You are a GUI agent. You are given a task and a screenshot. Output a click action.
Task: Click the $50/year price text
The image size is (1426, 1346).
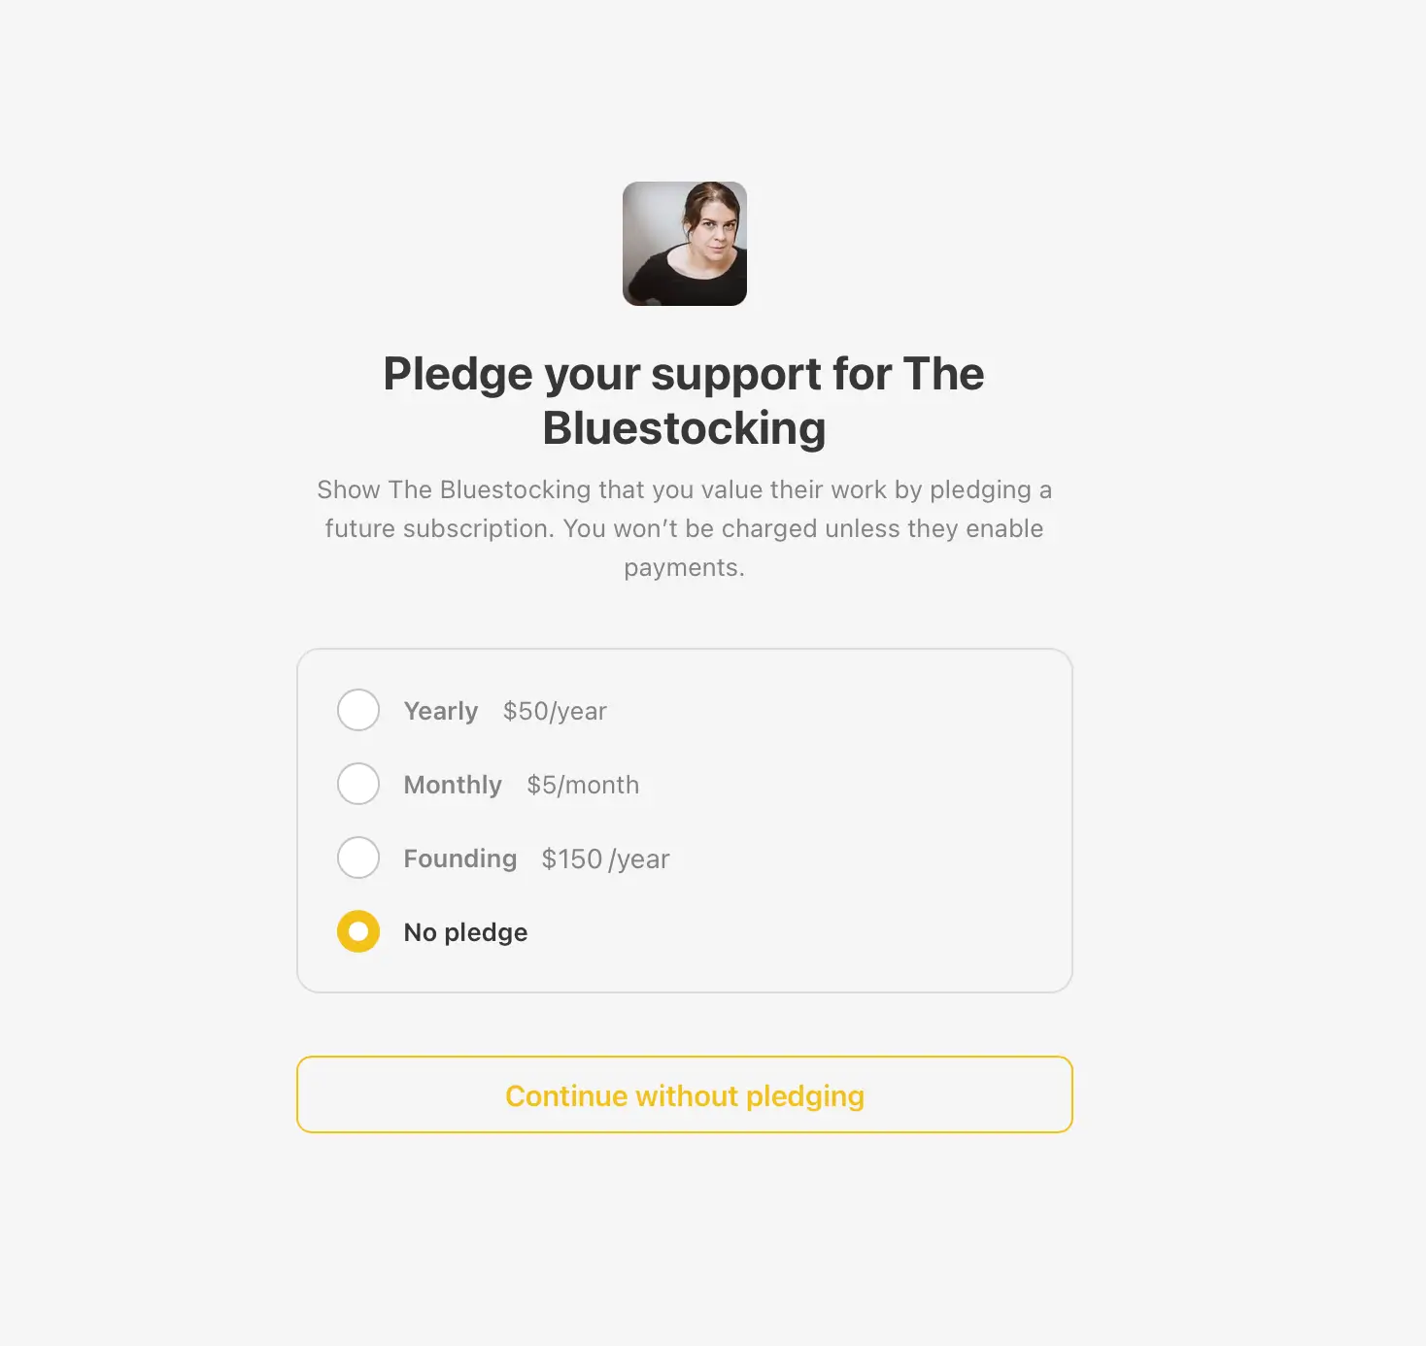(x=555, y=711)
